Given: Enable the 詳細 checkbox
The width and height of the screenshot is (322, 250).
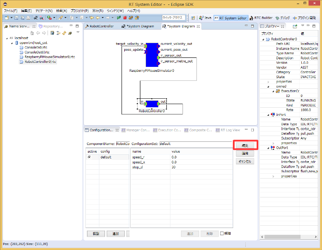Looking at the screenshot, I should (x=222, y=233).
